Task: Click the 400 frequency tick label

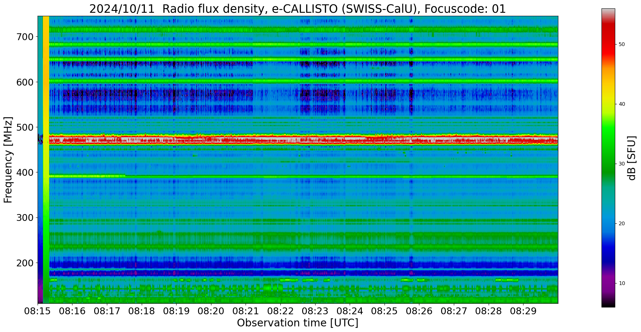Action: tap(25, 172)
